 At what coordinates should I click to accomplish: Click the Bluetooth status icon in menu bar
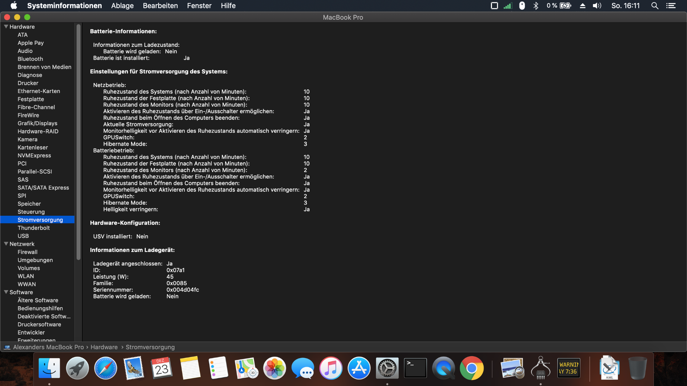(536, 6)
